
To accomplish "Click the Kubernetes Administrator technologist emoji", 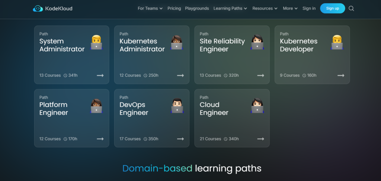I will (177, 42).
